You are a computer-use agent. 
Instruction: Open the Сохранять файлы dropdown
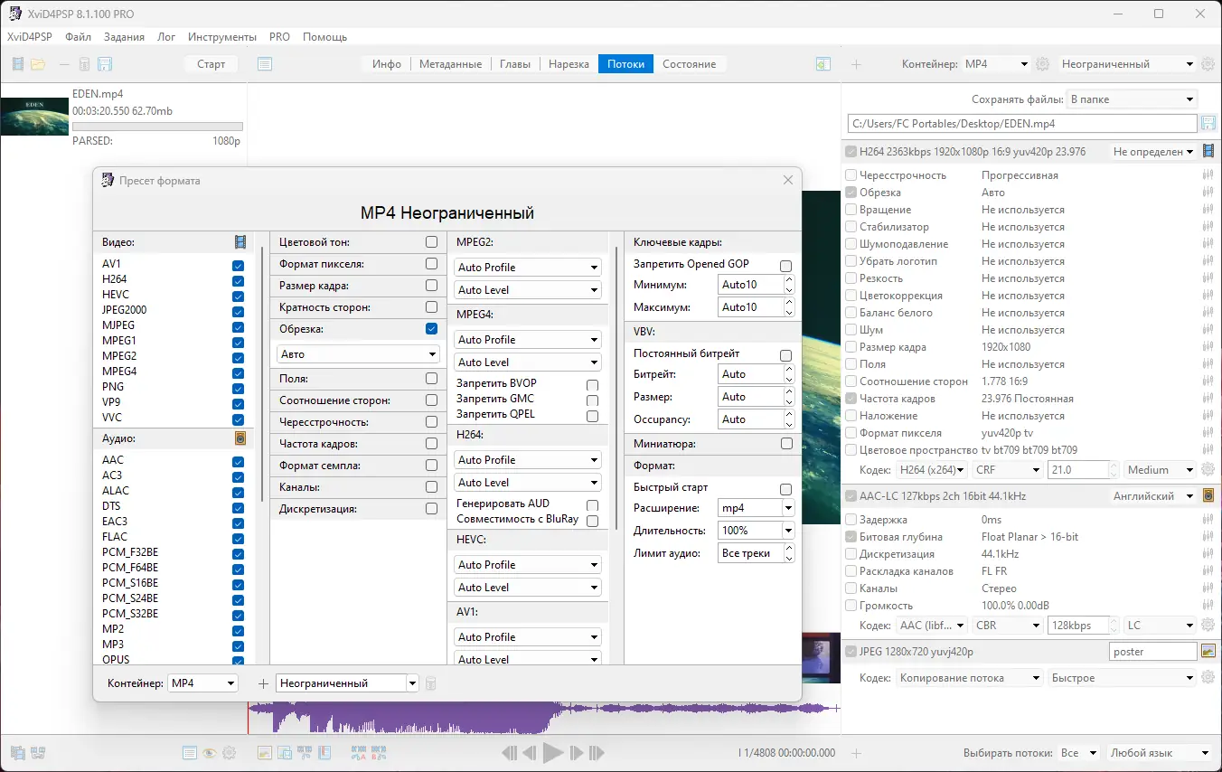(1132, 99)
